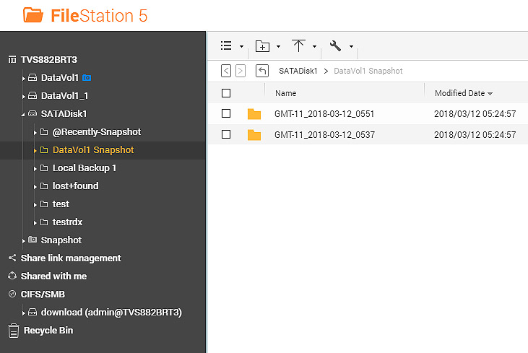The image size is (528, 353).
Task: Click the list view mode icon
Action: coord(226,46)
